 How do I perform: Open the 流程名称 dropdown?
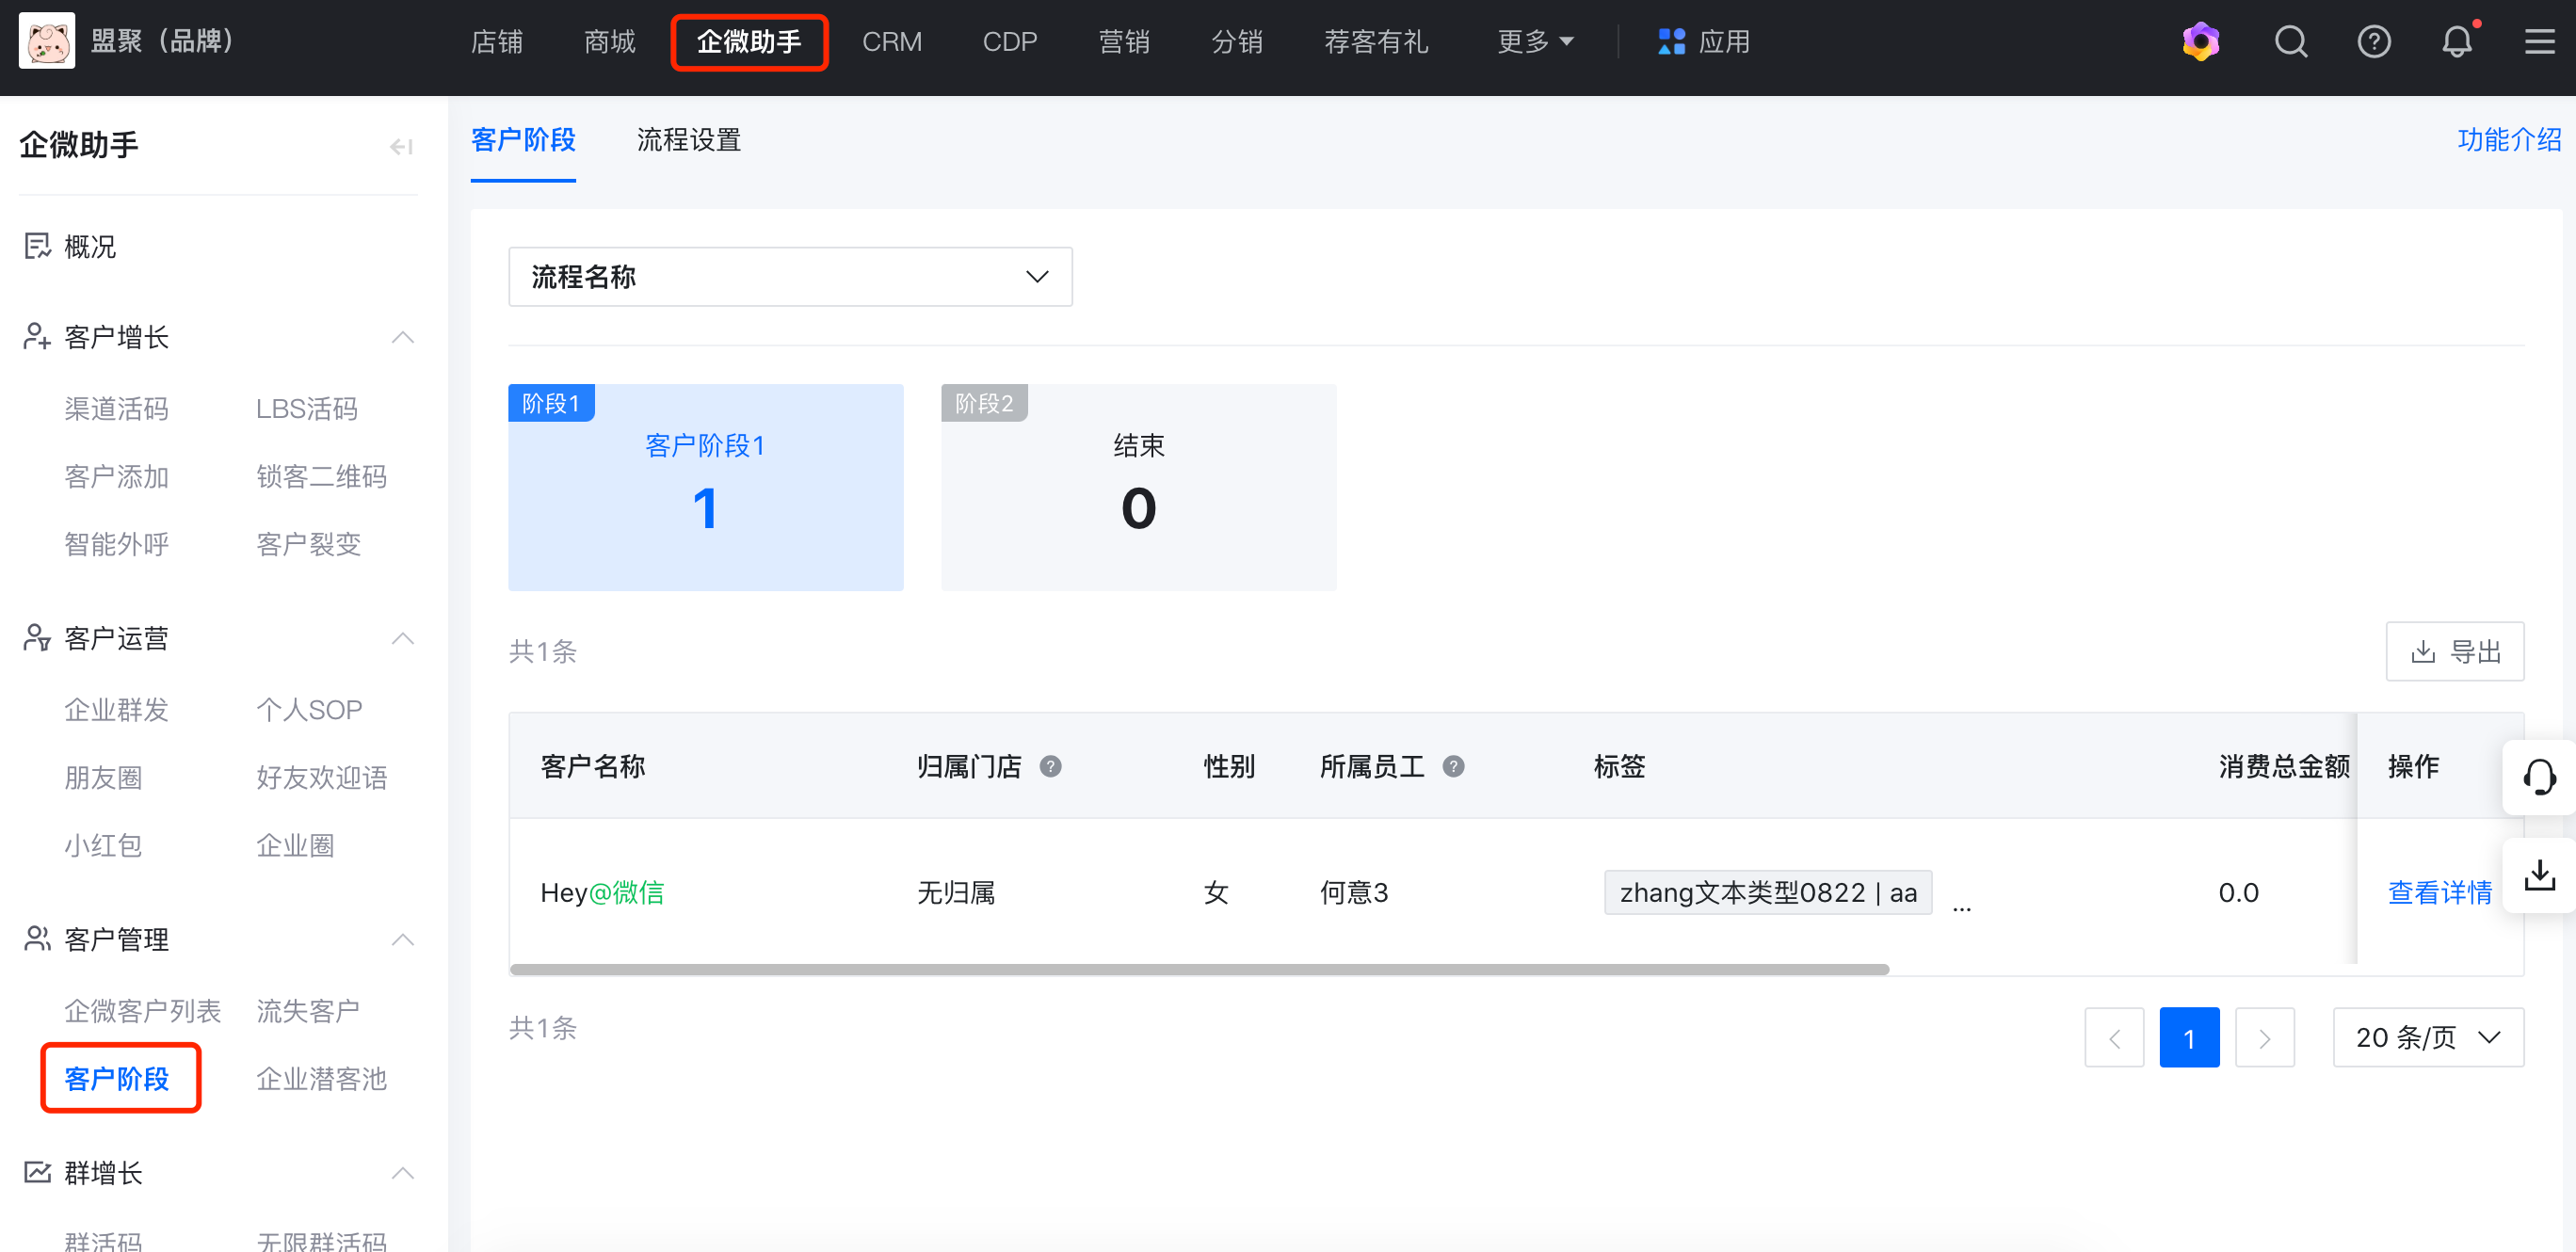pyautogui.click(x=790, y=276)
